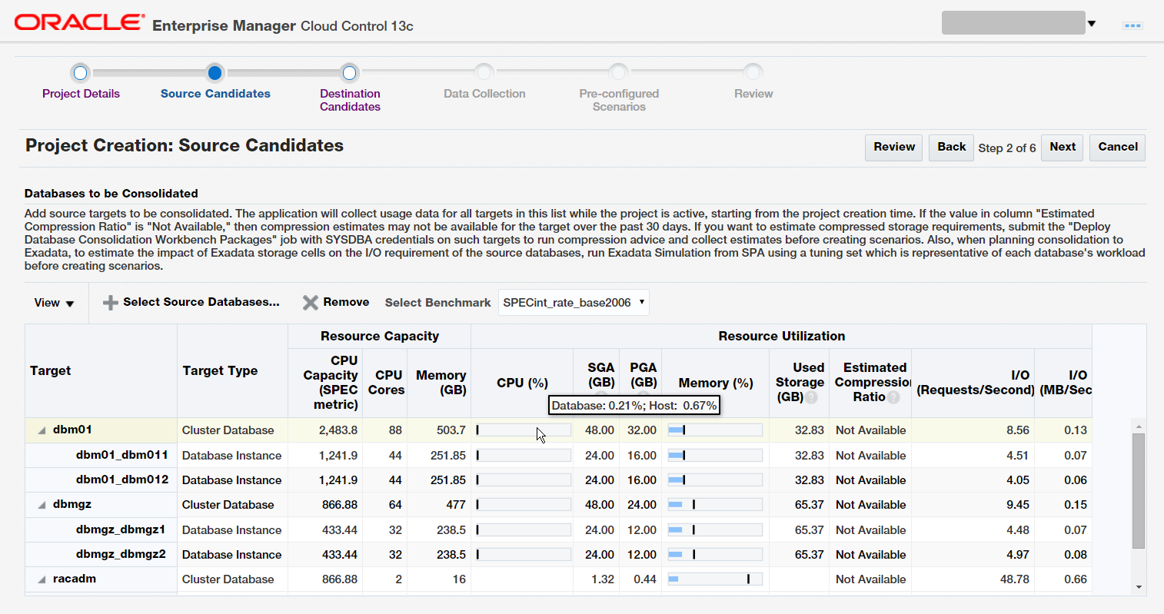
Task: Select the Source Candidates step label
Action: pyautogui.click(x=215, y=94)
